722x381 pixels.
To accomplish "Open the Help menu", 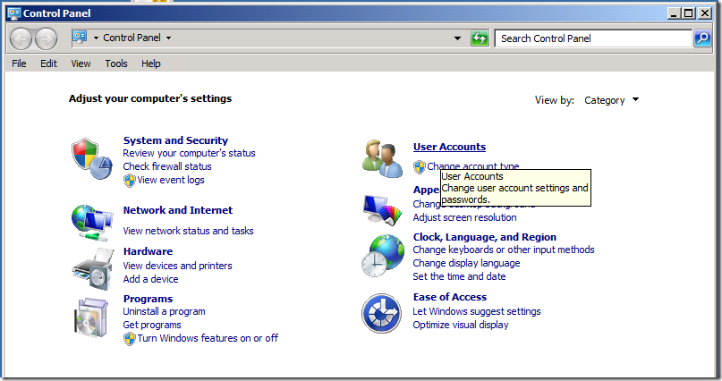I will (x=150, y=63).
